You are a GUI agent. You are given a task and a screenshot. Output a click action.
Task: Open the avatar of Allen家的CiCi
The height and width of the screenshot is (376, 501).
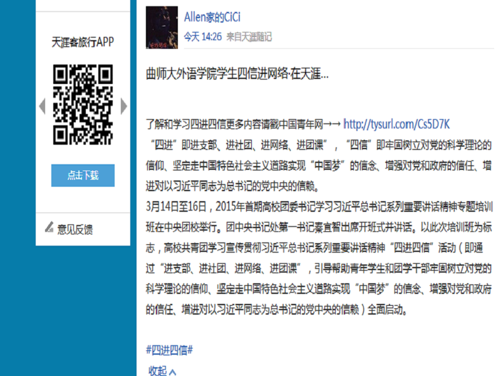pos(162,28)
